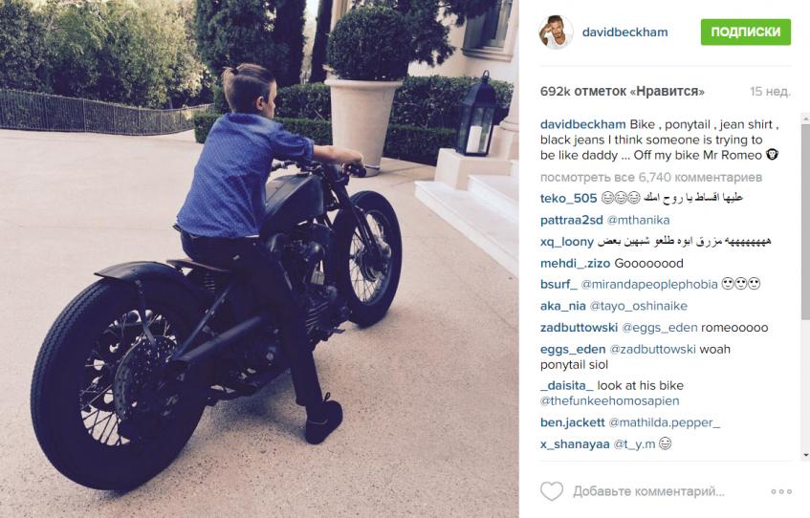Expand all 6,740 comments link
The width and height of the screenshot is (810, 518).
tap(651, 177)
